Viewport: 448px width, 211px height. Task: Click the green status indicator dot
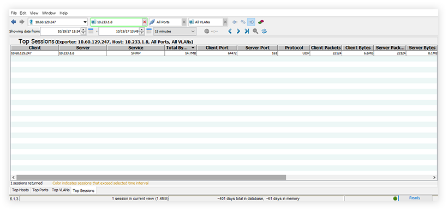tap(395, 198)
